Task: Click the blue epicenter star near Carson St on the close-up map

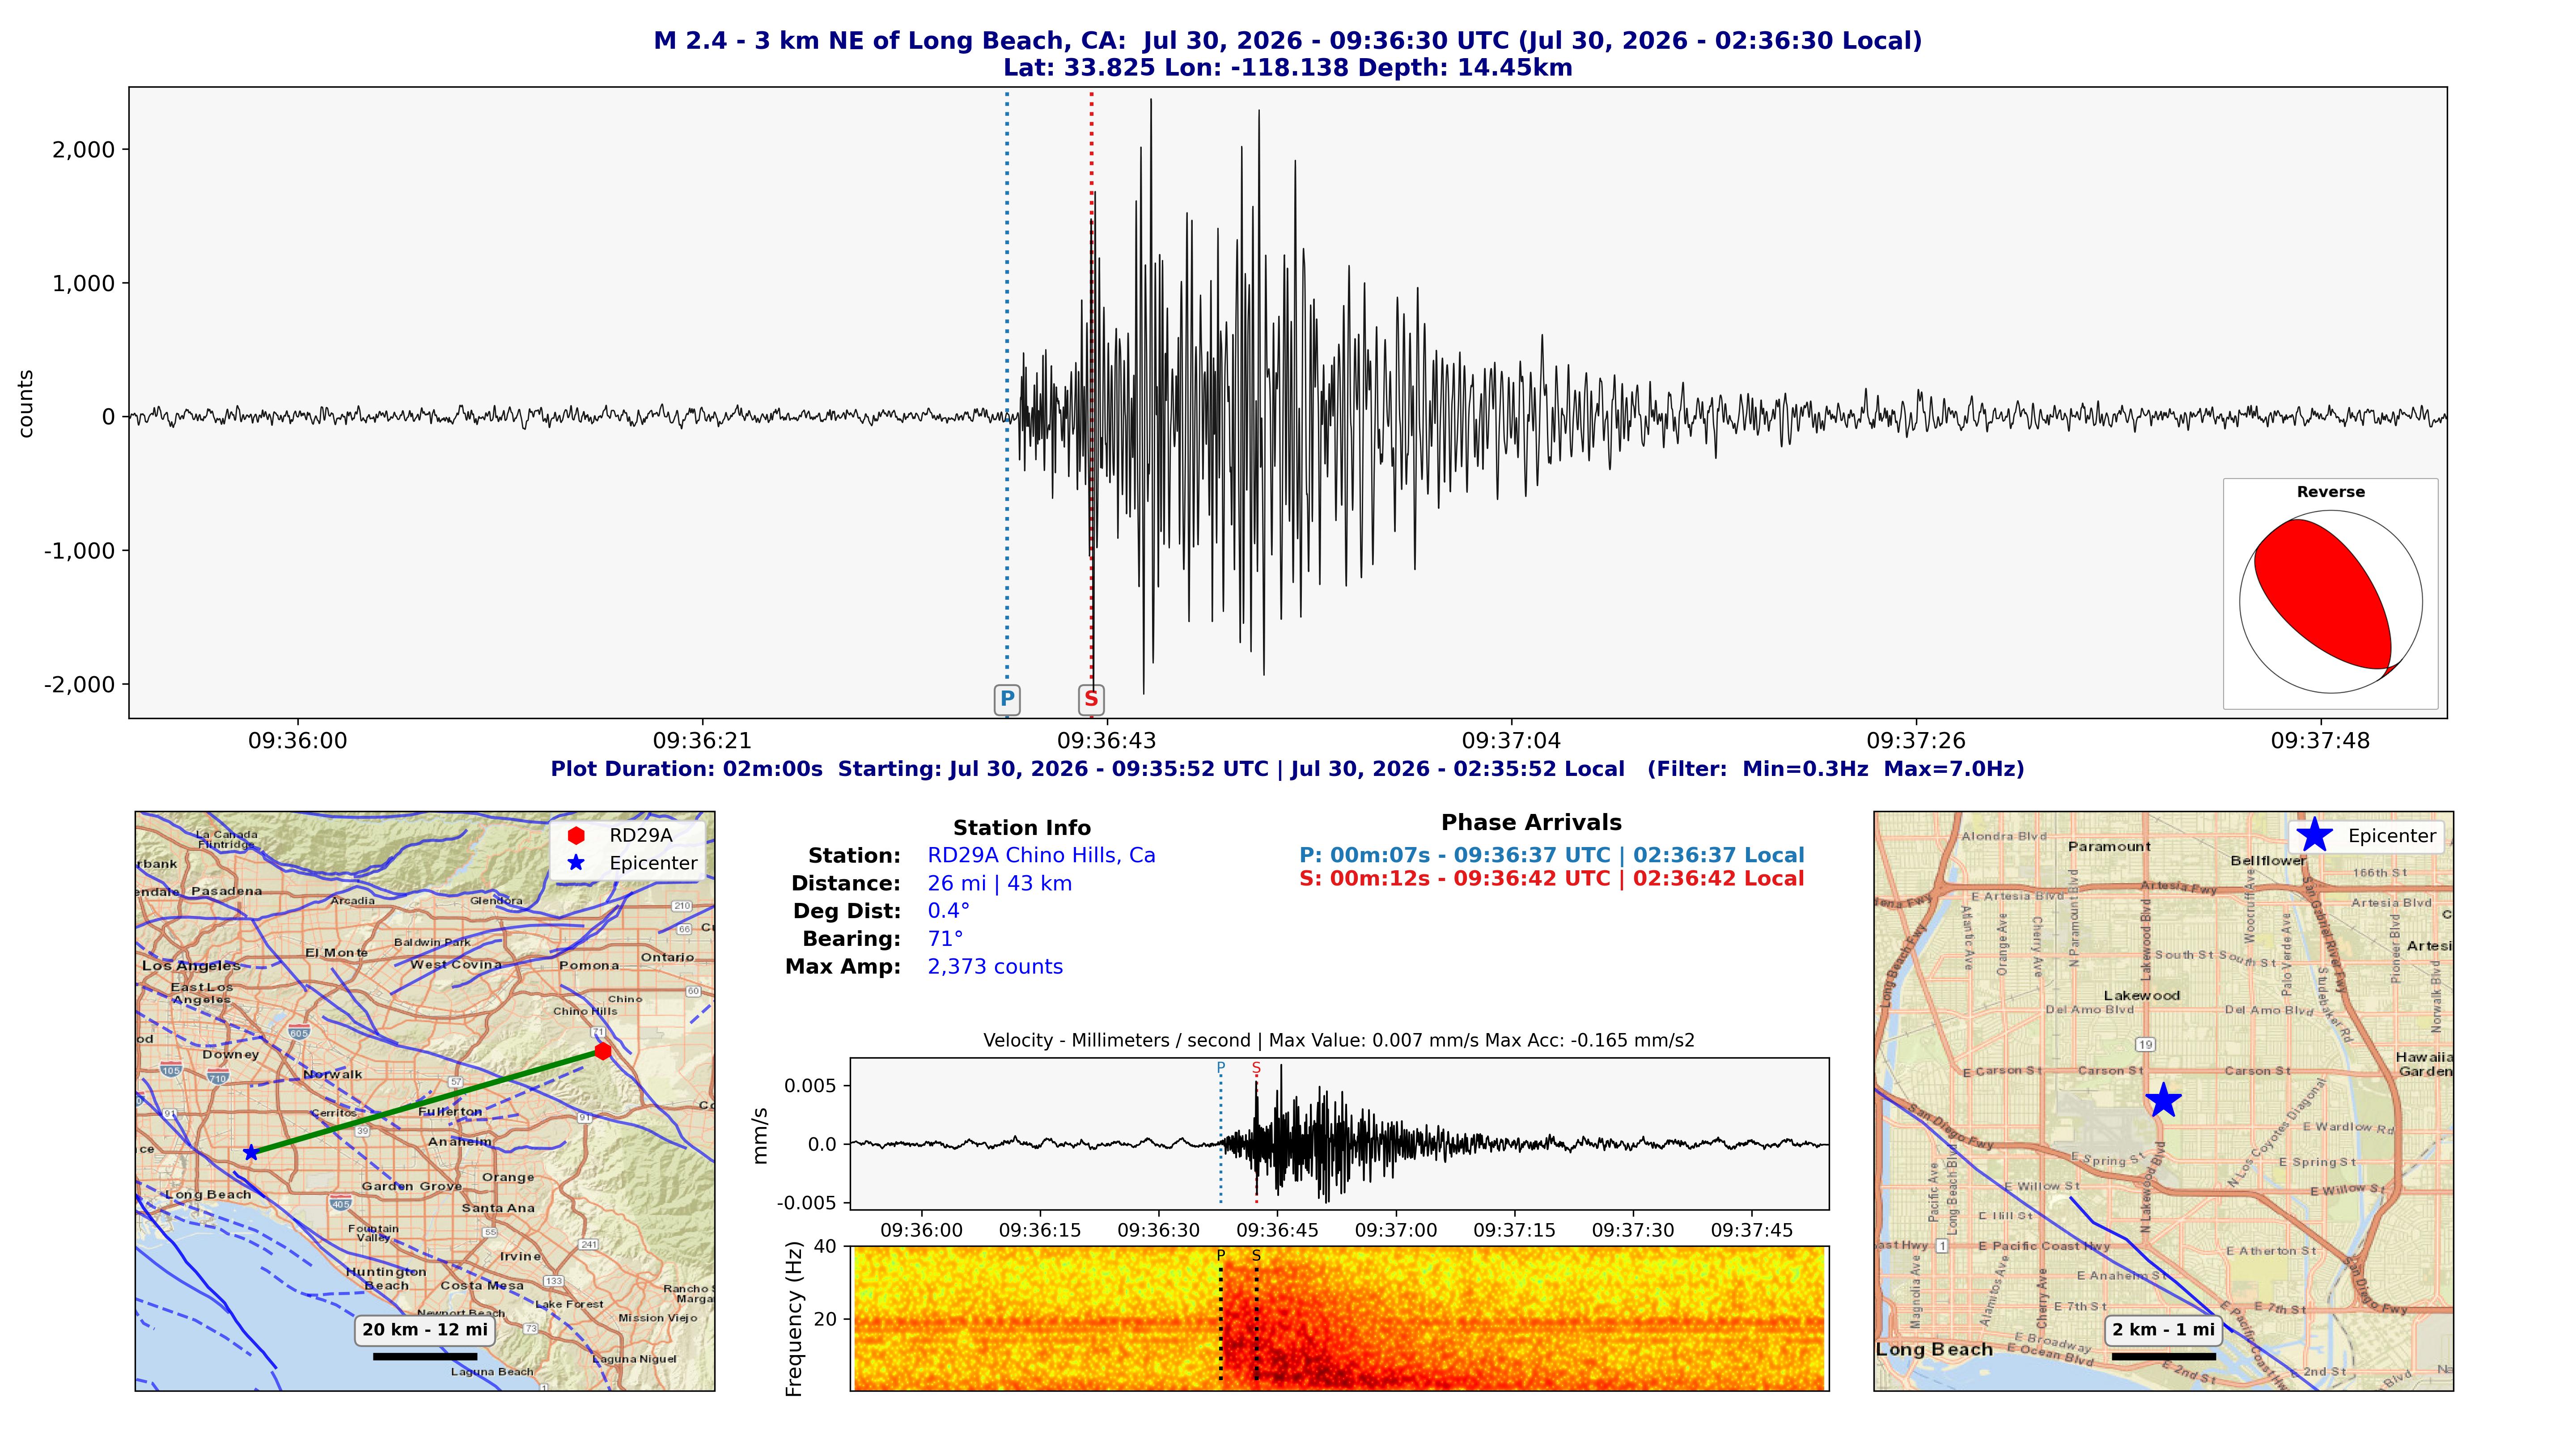Action: click(2163, 1100)
